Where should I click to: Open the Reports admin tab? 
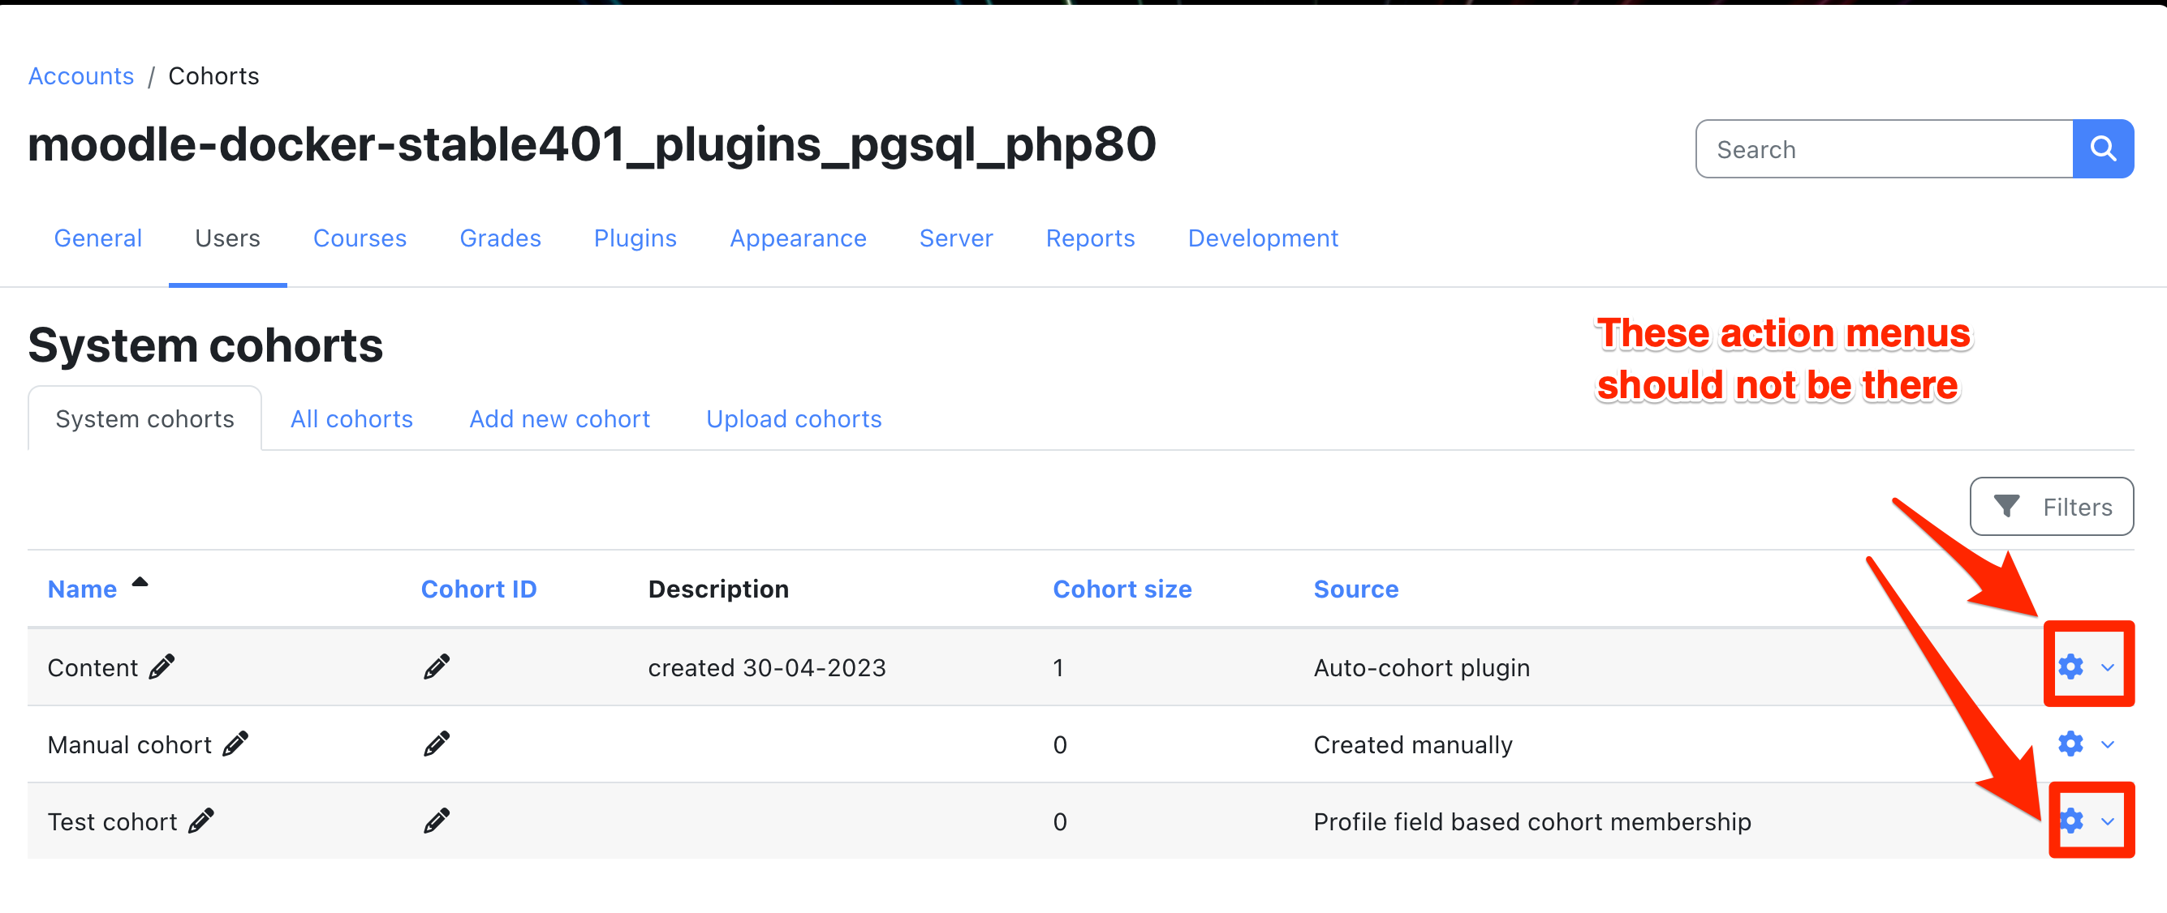point(1090,238)
